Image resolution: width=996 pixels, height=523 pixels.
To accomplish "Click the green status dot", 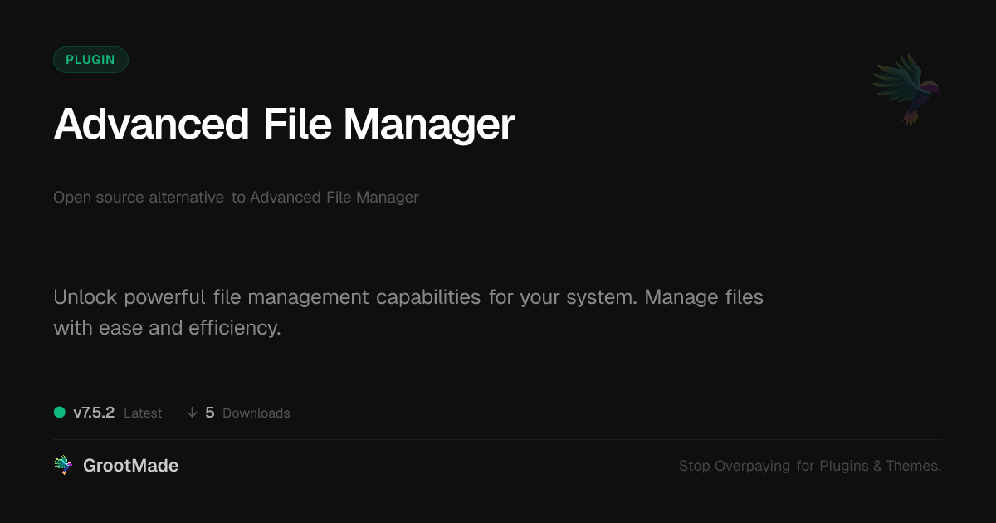I will (x=60, y=413).
